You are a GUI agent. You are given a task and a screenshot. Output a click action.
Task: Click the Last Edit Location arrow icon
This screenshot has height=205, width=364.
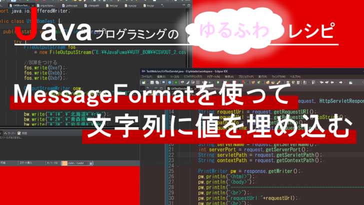pos(321,82)
